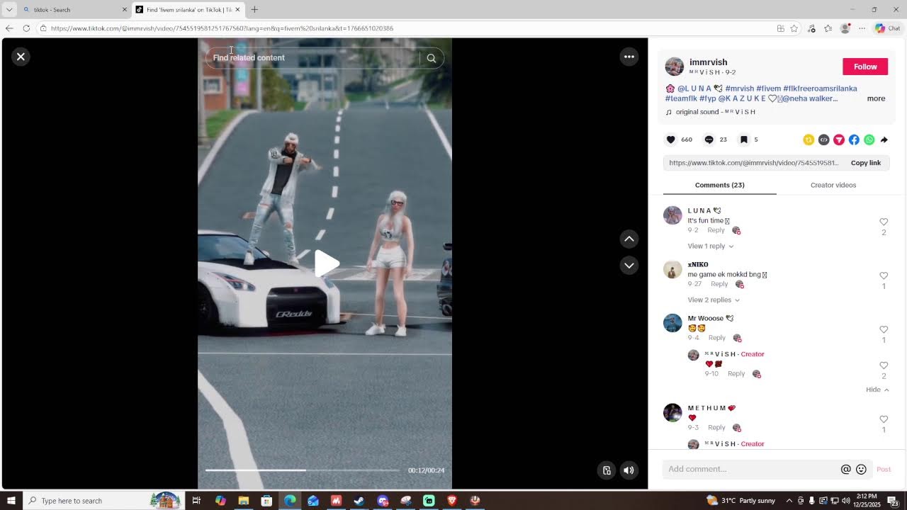Open the #fivem hashtag link

coord(768,89)
